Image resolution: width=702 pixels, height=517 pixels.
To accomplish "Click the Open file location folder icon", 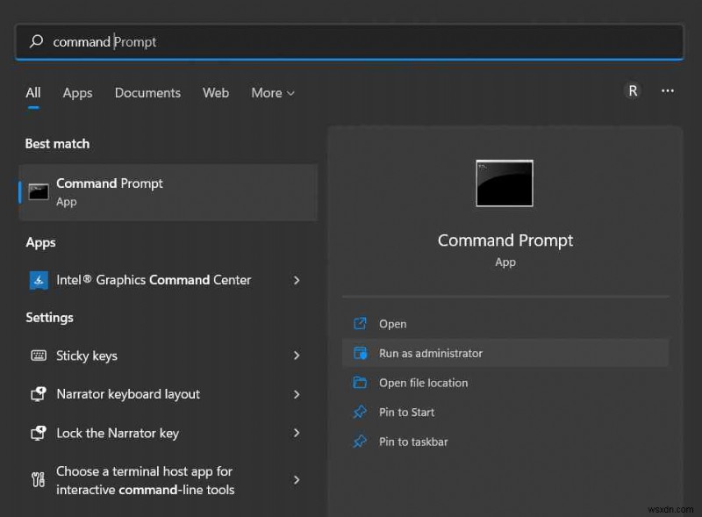I will click(x=361, y=383).
